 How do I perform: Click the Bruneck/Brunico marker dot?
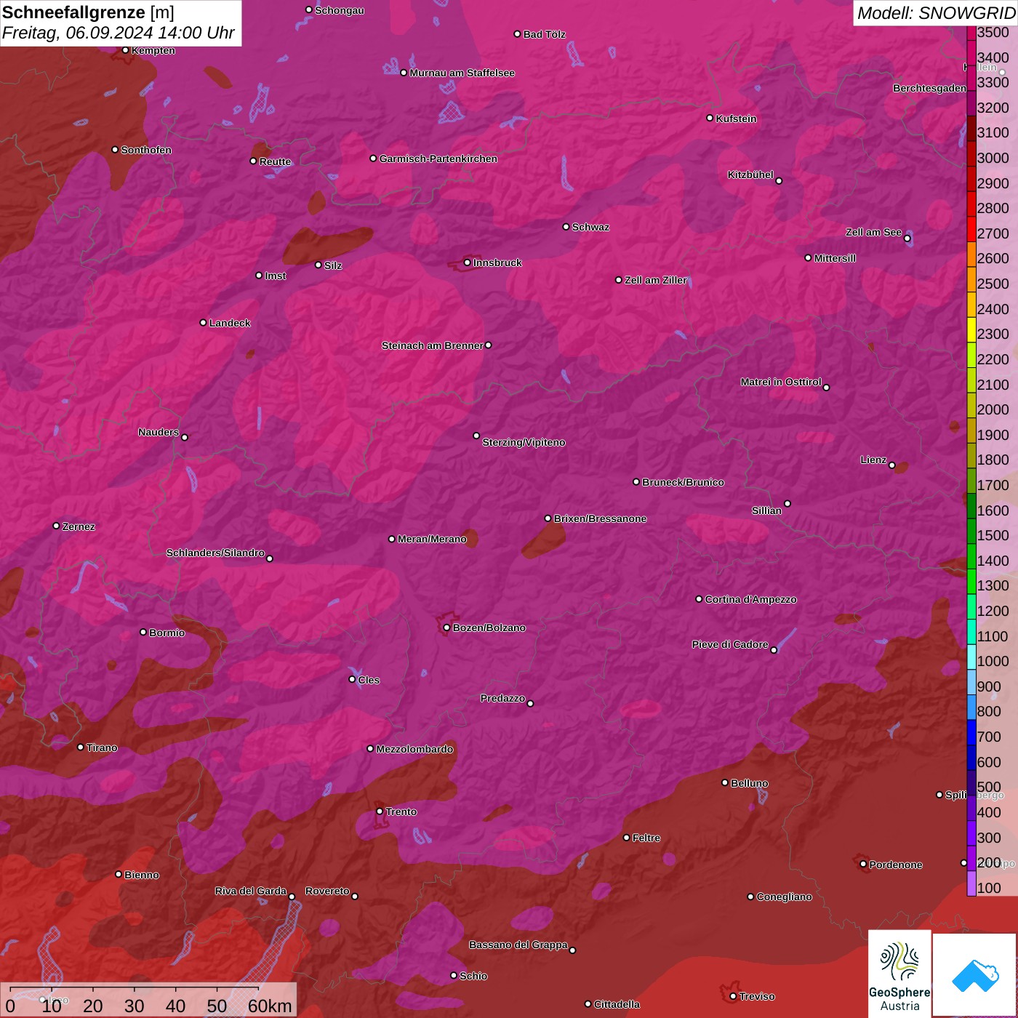[636, 481]
